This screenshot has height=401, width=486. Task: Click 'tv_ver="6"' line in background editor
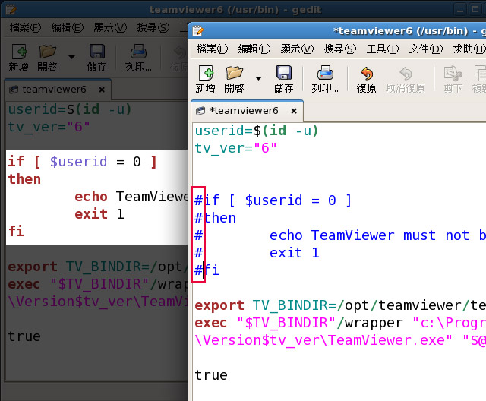(49, 127)
